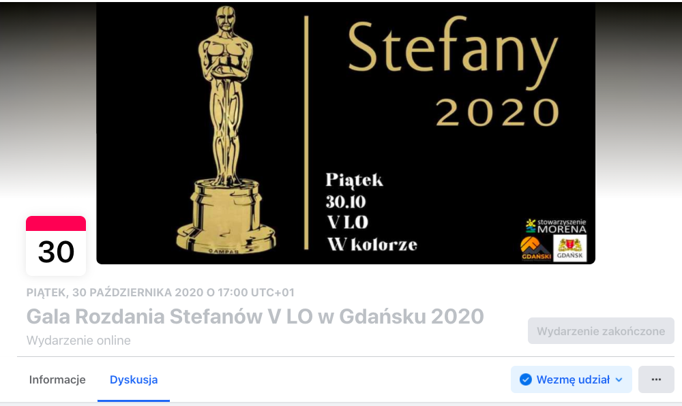Image resolution: width=682 pixels, height=406 pixels.
Task: Select the Dyskusja tab
Action: click(134, 379)
